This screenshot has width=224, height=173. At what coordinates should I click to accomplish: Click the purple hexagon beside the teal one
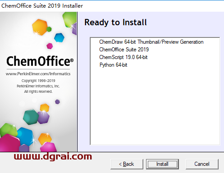point(44,117)
